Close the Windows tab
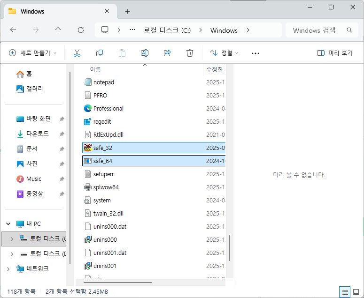The image size is (364, 298). tap(107, 11)
